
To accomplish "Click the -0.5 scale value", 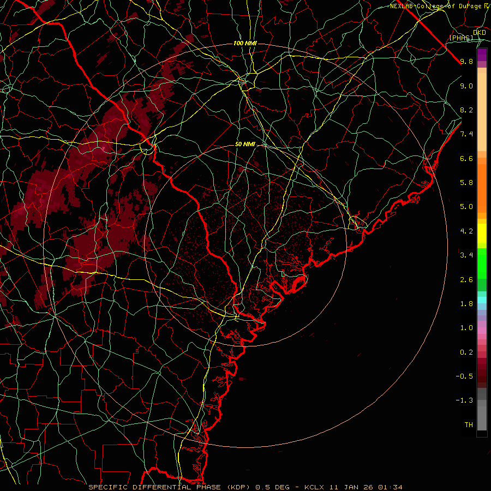I will pos(464,376).
